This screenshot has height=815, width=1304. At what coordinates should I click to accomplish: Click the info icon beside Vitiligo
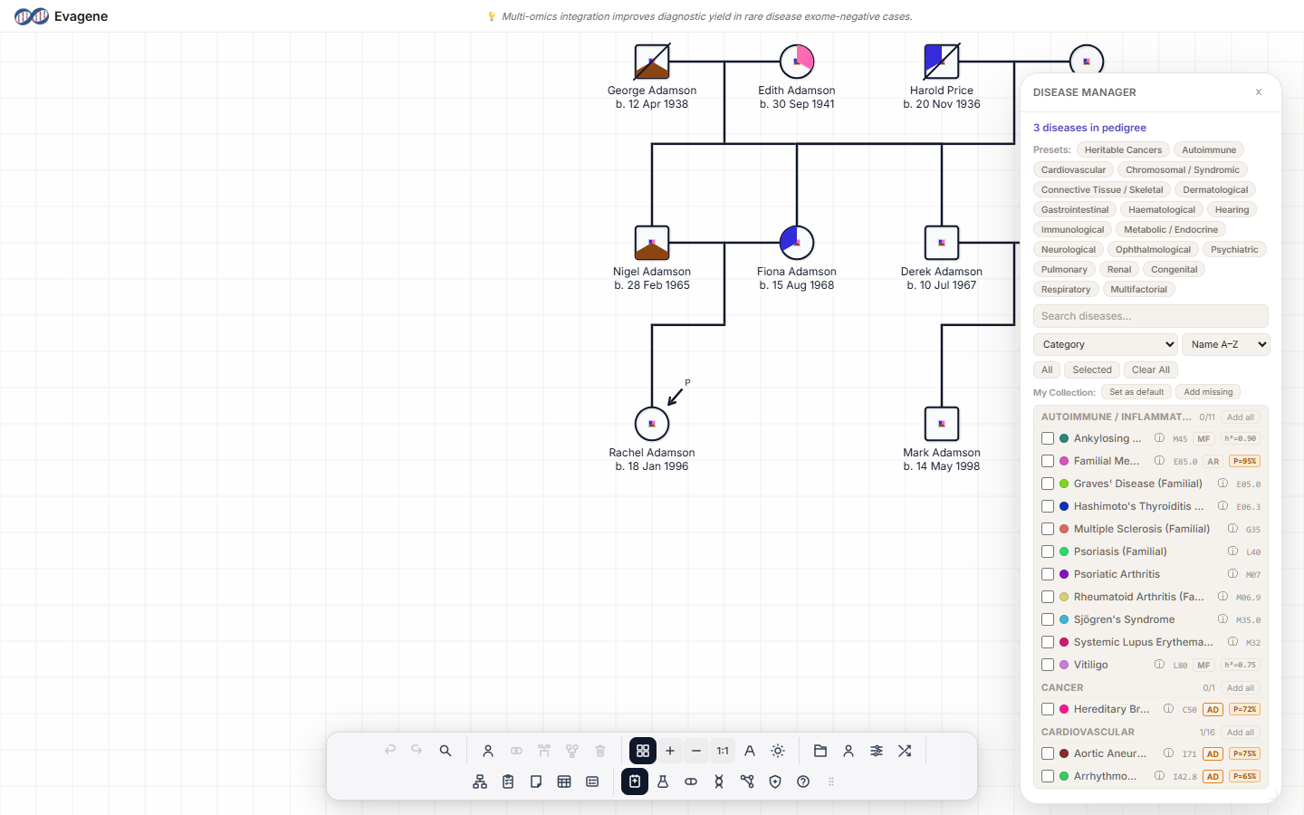[x=1159, y=665]
